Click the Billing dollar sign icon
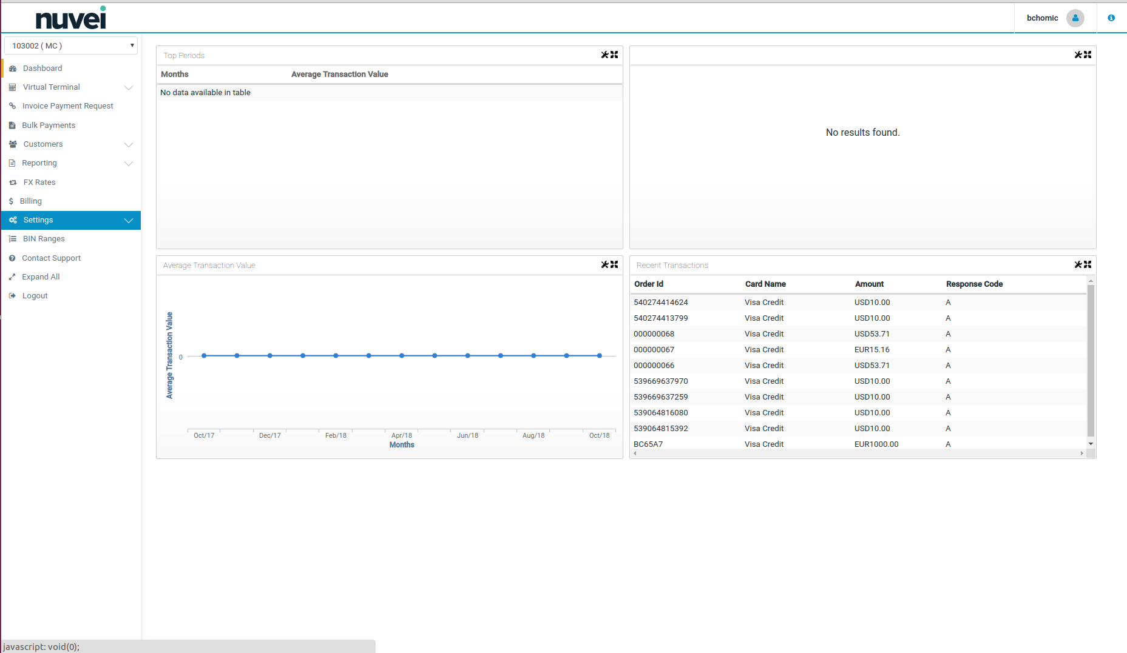 point(11,201)
